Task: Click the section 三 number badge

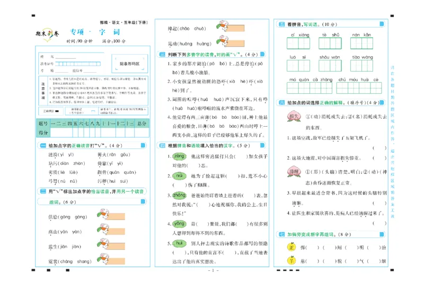Action: [x=162, y=55]
